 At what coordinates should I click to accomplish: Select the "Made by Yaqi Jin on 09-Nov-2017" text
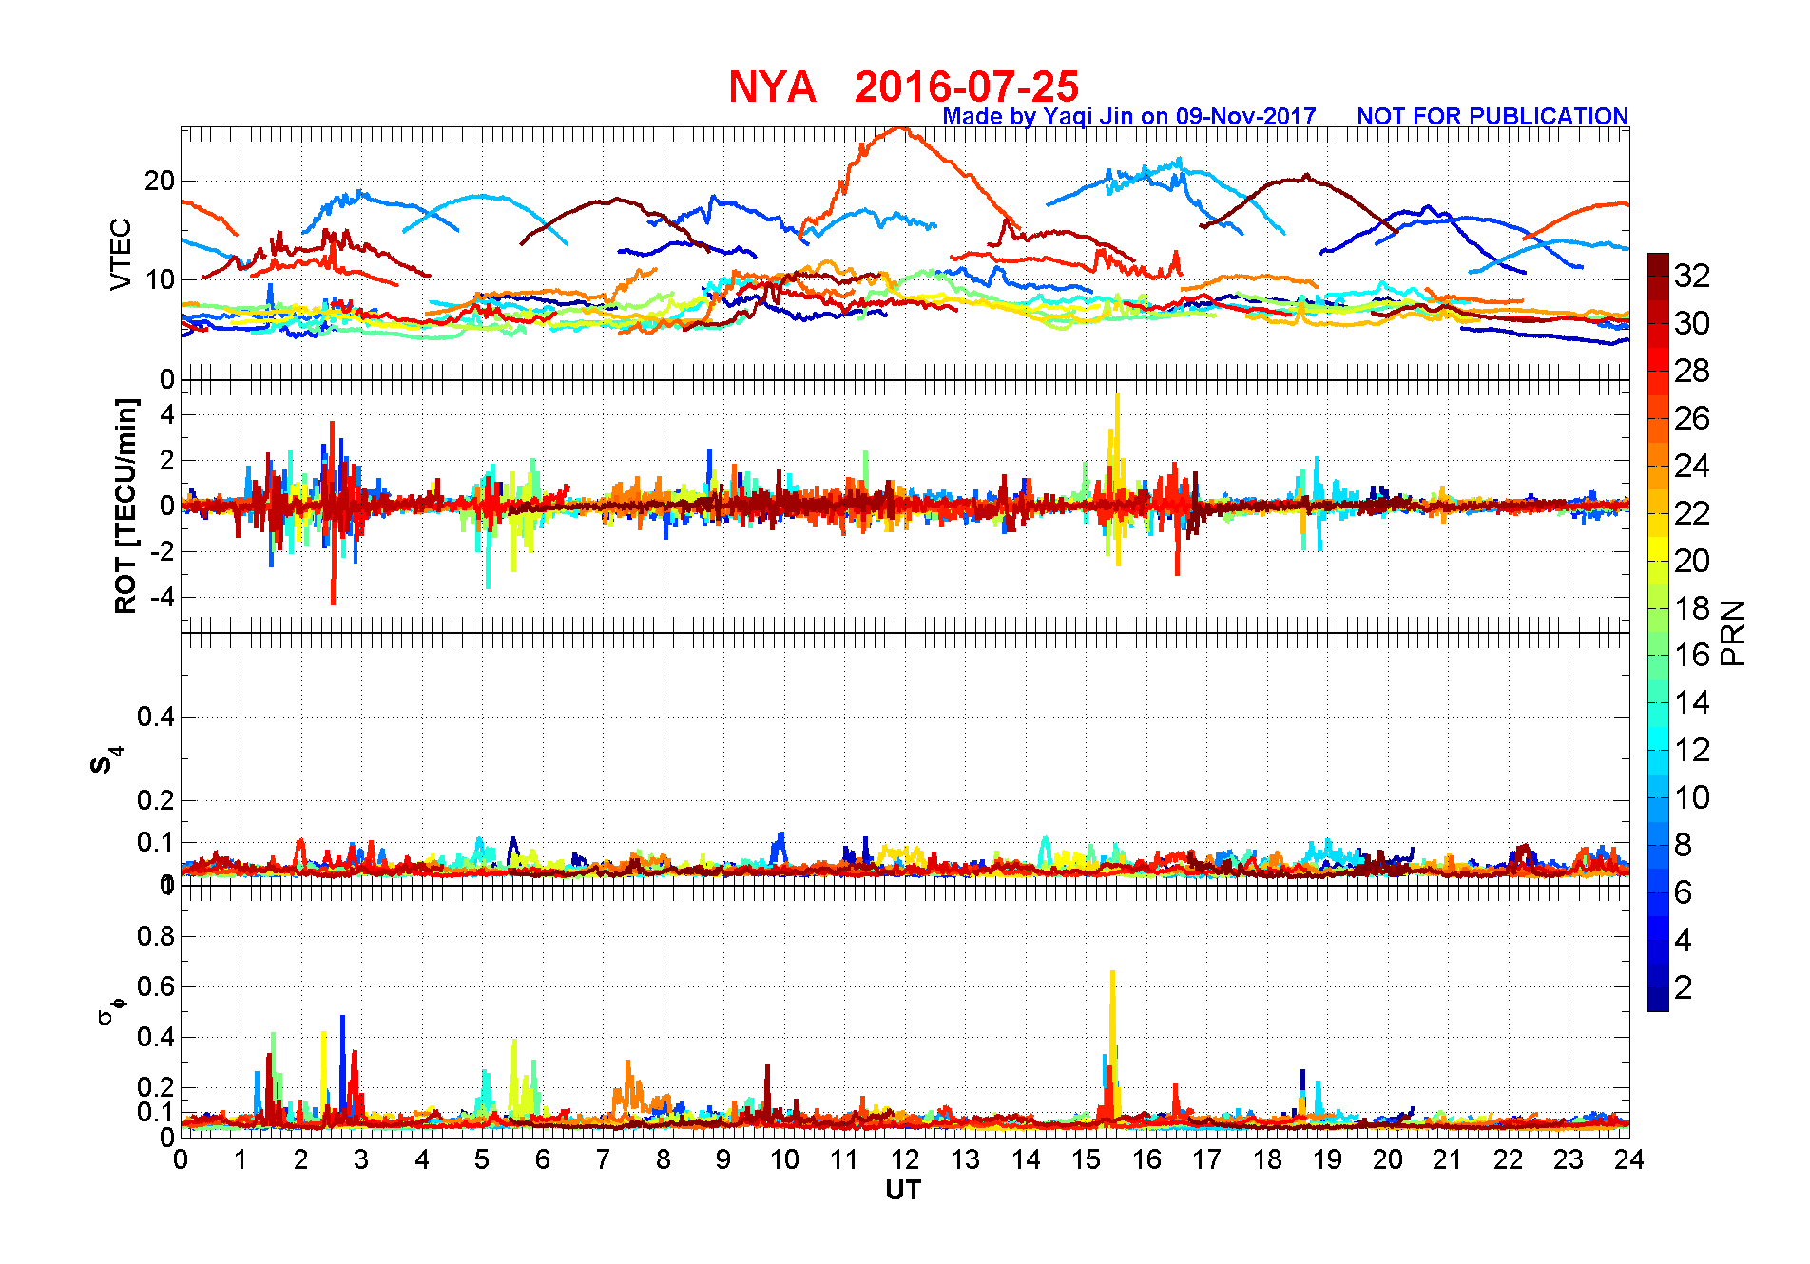coord(1129,116)
